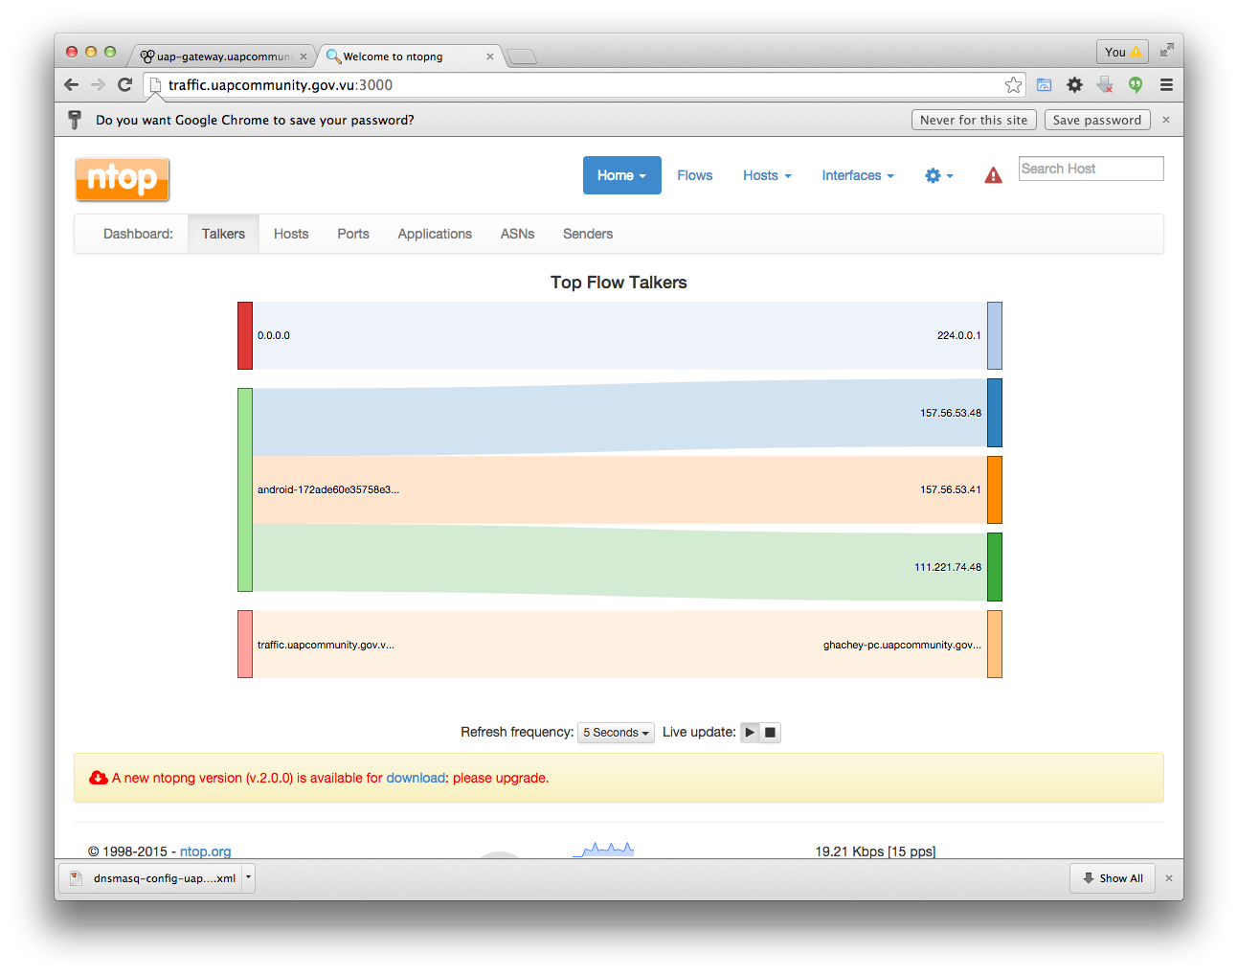The width and height of the screenshot is (1238, 976).
Task: Open alerts via the red warning triangle
Action: click(993, 175)
